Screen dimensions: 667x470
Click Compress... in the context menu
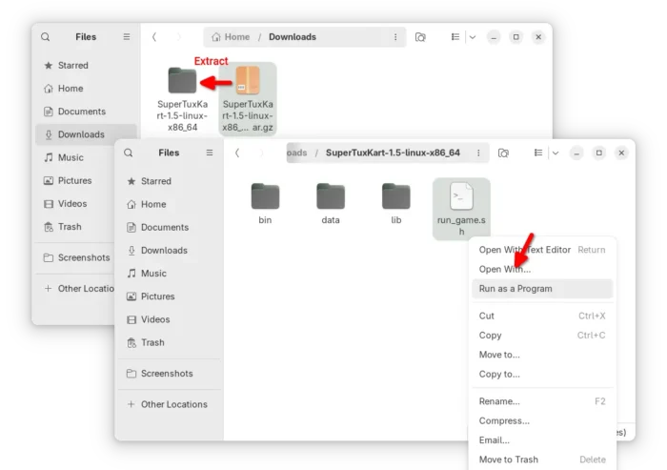[x=504, y=420]
